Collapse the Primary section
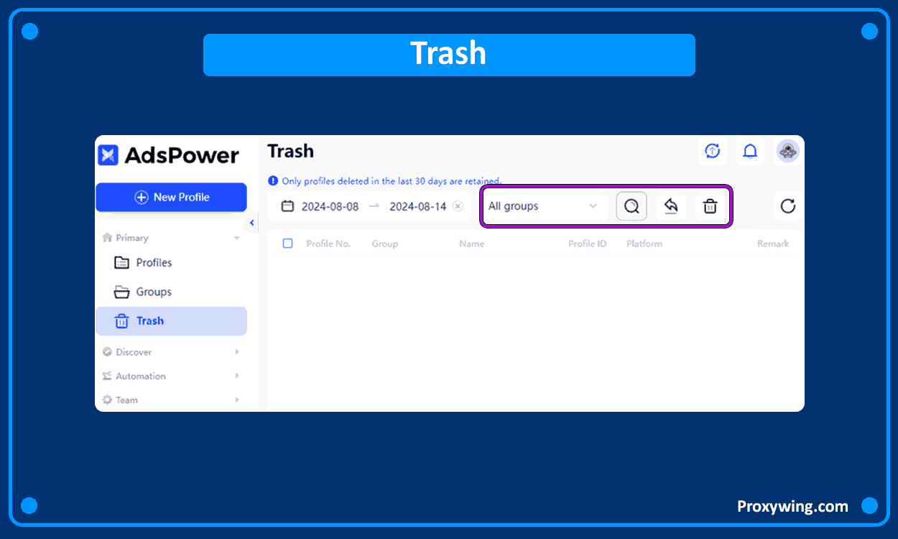The width and height of the screenshot is (898, 539). click(x=236, y=238)
